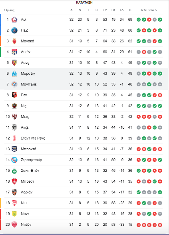
Task: Select the Monaco team crest
Action: pos(14,41)
